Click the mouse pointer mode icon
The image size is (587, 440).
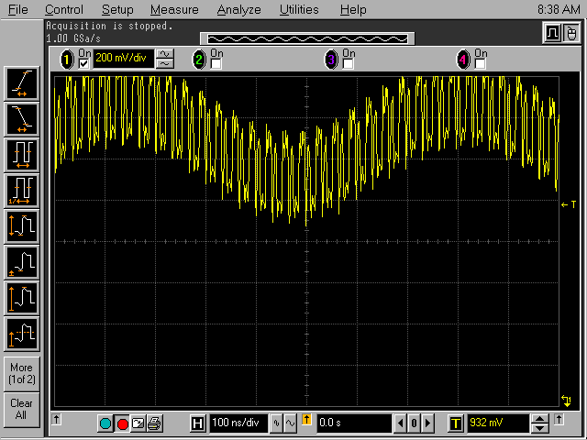(x=570, y=33)
